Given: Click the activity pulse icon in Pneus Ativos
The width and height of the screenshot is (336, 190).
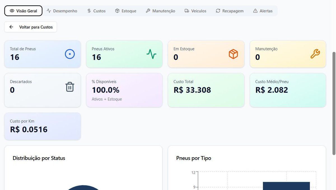Looking at the screenshot, I should click(x=151, y=54).
